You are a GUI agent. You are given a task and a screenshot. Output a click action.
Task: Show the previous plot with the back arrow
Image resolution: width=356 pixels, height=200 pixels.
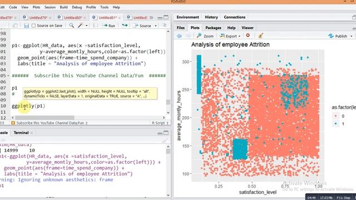(x=179, y=36)
